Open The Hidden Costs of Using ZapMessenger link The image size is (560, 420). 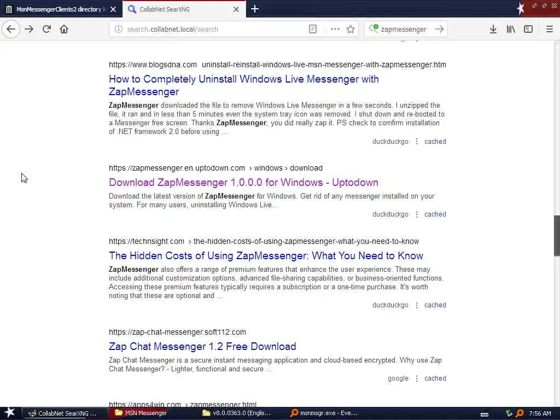(266, 255)
